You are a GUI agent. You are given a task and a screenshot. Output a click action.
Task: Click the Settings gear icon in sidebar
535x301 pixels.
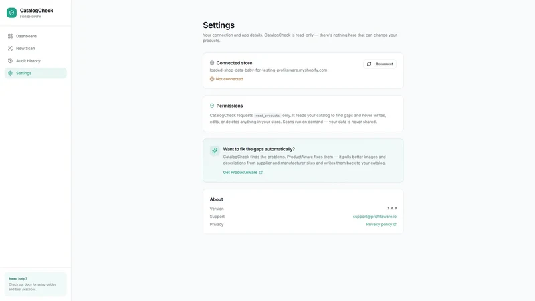(x=10, y=73)
